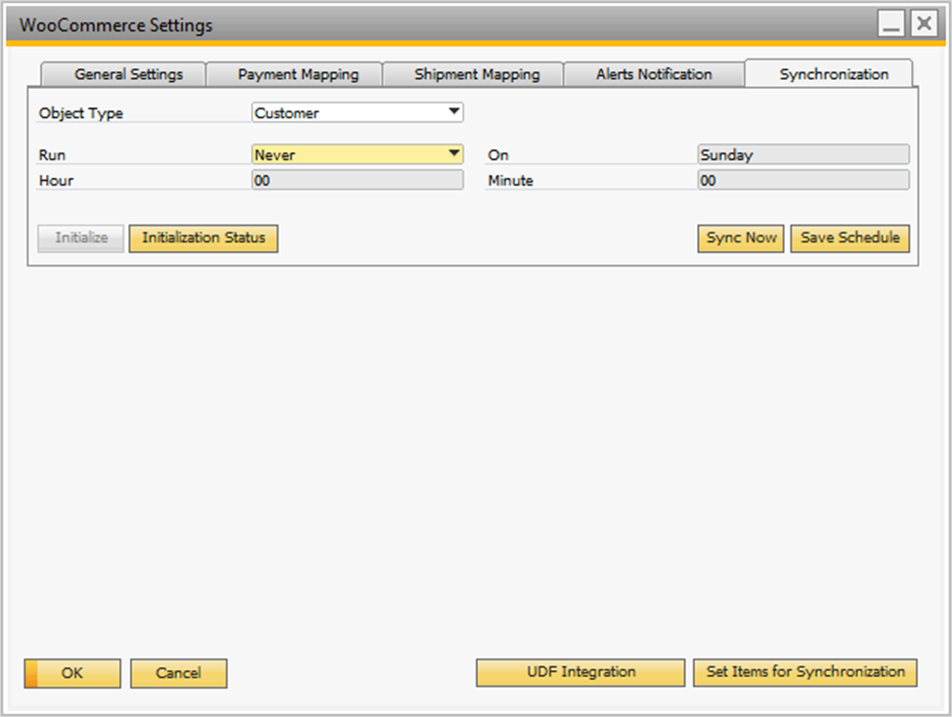The height and width of the screenshot is (717, 952).
Task: Expand the Object Type dropdown arrow
Action: [454, 112]
